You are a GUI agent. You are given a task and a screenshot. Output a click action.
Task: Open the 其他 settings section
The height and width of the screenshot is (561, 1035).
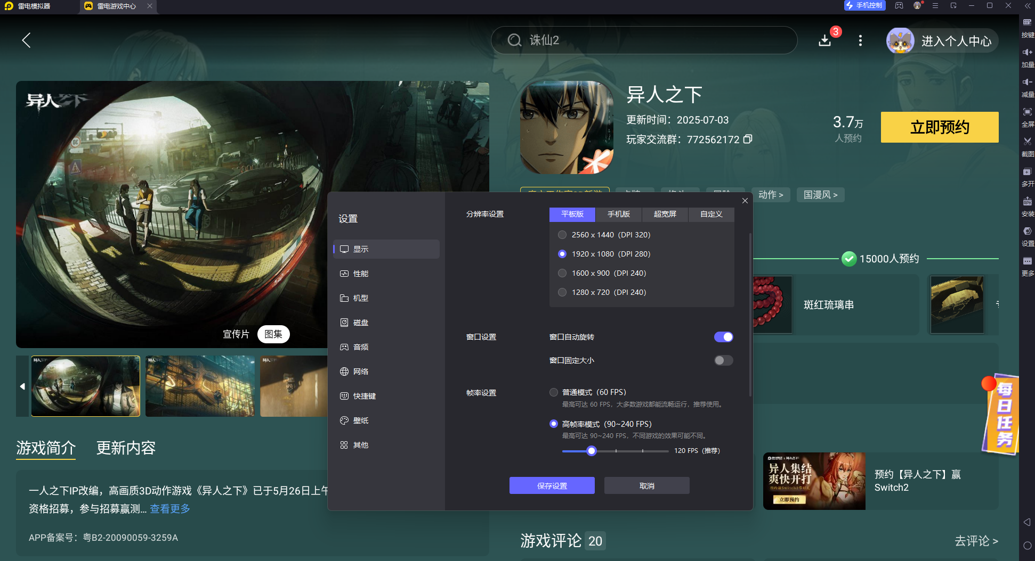[x=386, y=445]
